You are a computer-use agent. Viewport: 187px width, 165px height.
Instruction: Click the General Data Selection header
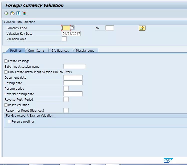coord(20,22)
